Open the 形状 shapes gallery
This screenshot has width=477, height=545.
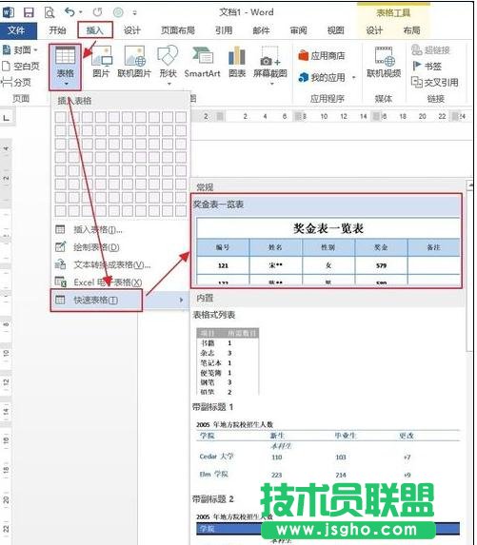pyautogui.click(x=169, y=65)
